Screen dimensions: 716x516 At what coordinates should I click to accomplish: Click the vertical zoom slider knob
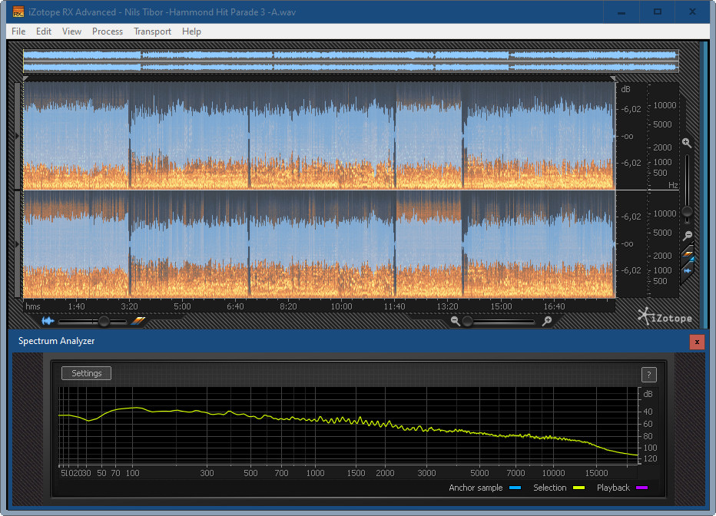tap(688, 211)
